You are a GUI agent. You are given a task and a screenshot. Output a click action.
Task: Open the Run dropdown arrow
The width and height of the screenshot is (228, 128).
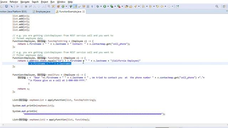coord(108,6)
